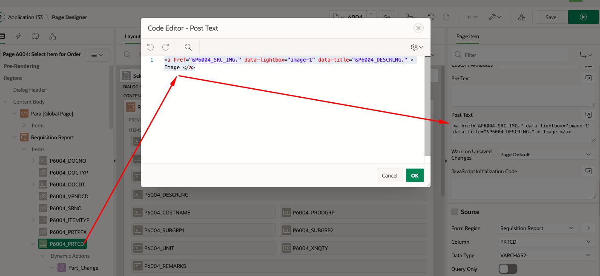The width and height of the screenshot is (600, 276).
Task: Click the page lock icon in toolbar
Action: [409, 17]
